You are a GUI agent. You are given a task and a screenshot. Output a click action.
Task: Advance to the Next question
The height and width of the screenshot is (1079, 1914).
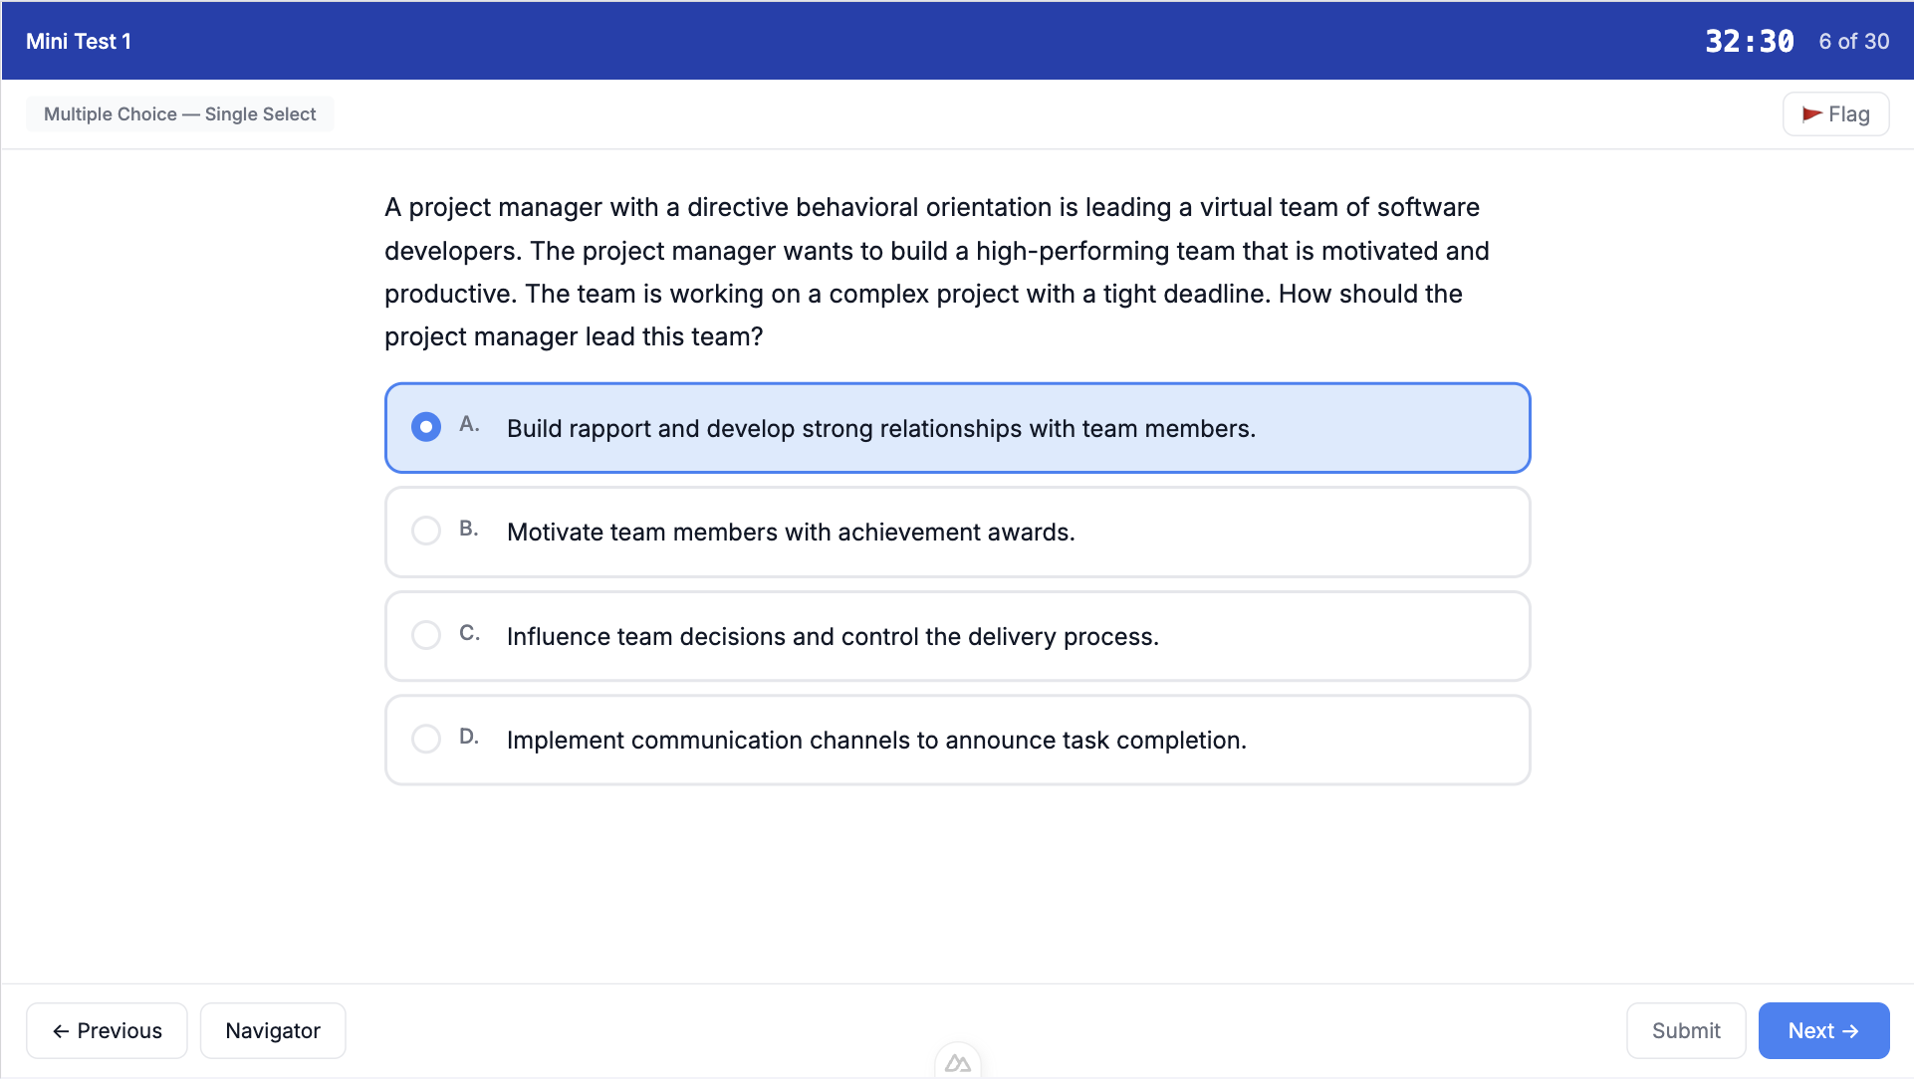click(1823, 1030)
